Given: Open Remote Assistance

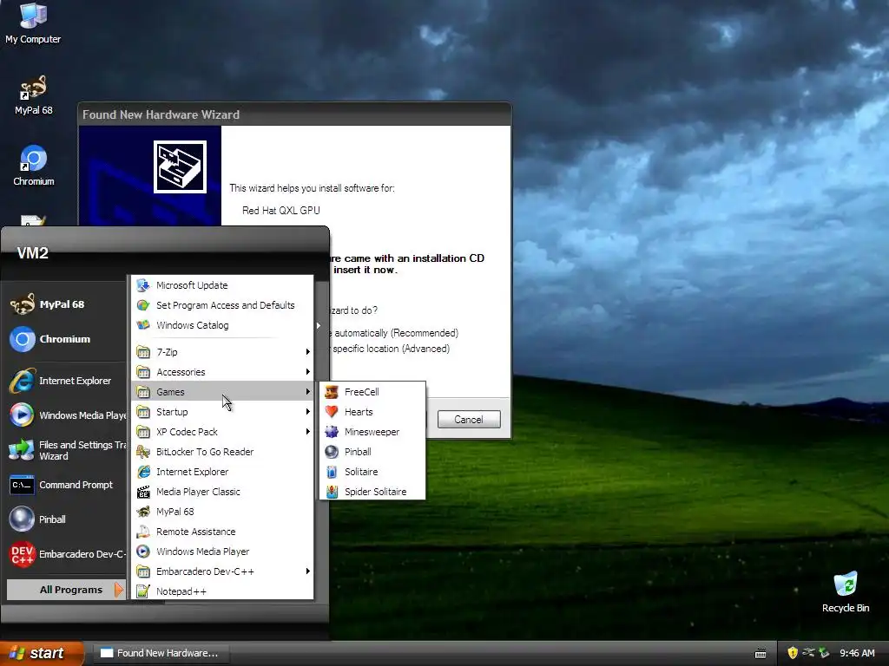Looking at the screenshot, I should (x=222, y=532).
